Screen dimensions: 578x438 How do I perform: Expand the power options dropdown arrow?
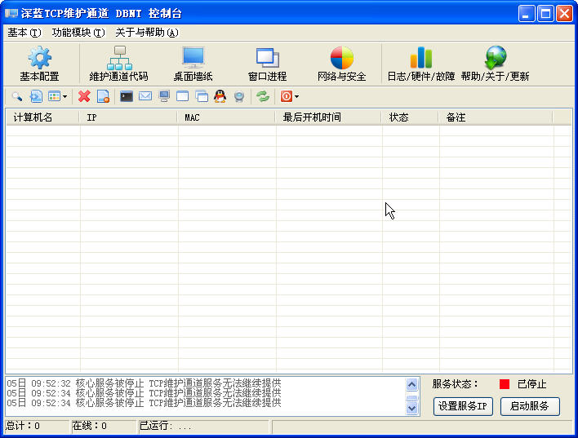296,97
